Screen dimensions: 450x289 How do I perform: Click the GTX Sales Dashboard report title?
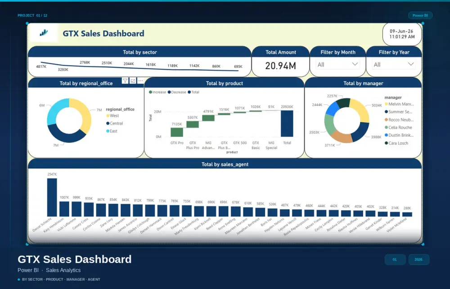coord(103,34)
